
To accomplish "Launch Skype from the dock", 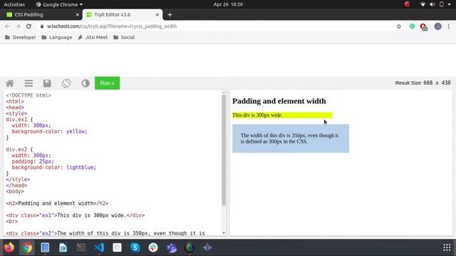I will click(135, 247).
